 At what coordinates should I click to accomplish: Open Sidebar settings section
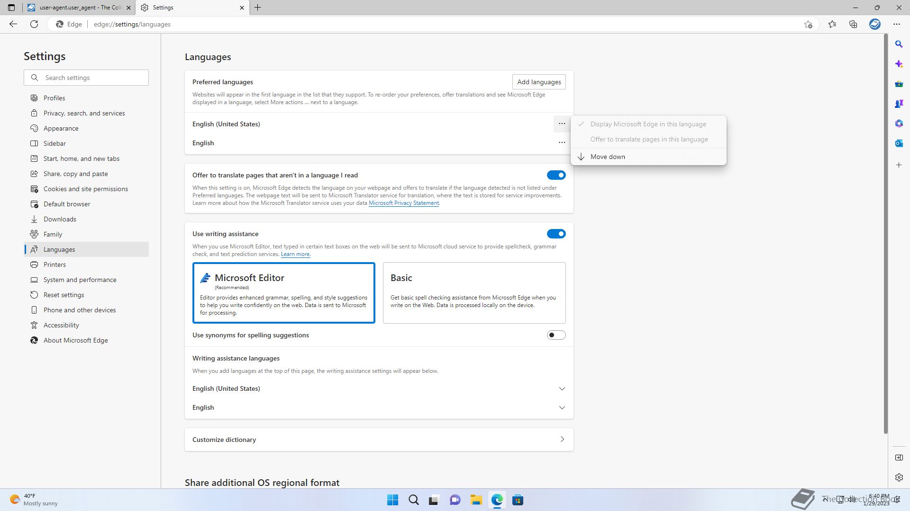86,143
